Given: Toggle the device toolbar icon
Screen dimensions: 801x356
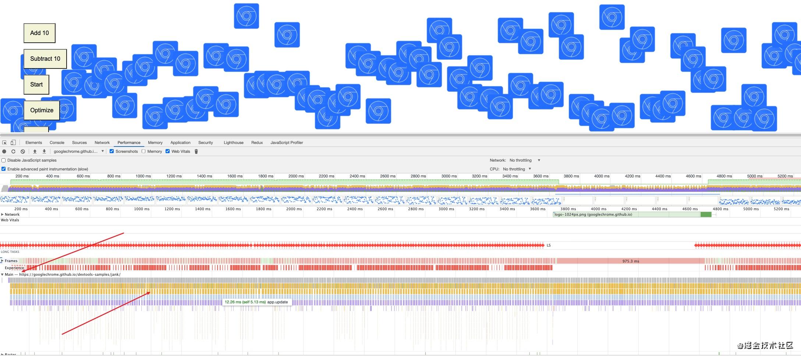Looking at the screenshot, I should tap(13, 142).
